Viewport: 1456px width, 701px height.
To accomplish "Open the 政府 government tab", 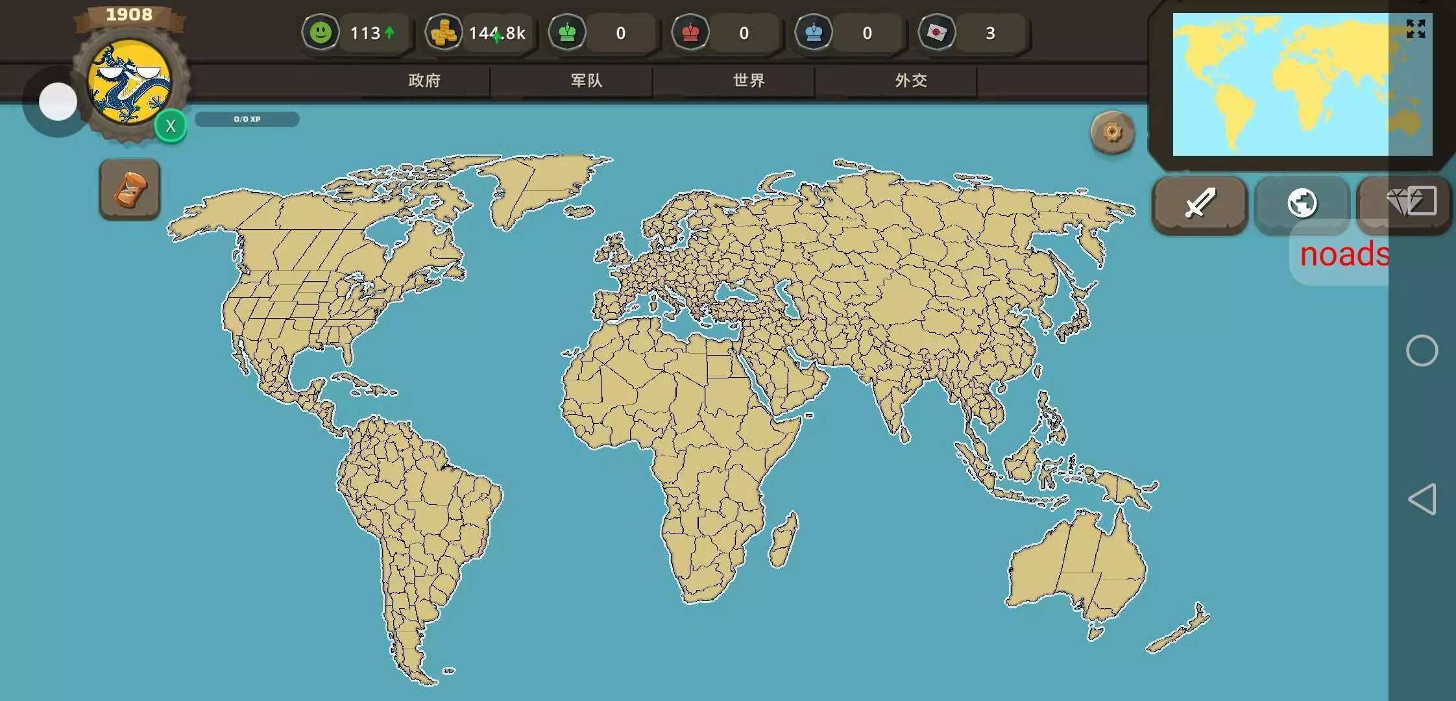I will (424, 80).
